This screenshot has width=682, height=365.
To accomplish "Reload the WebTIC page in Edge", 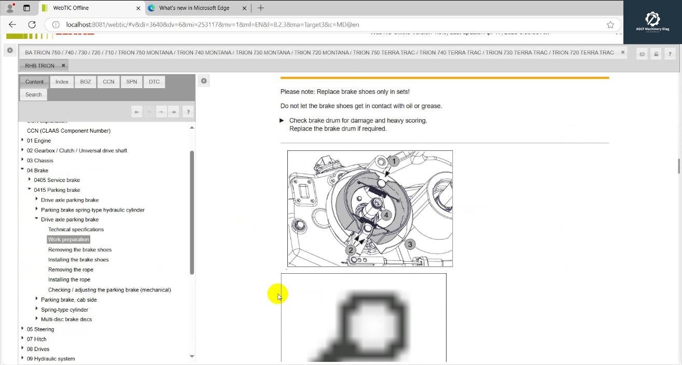I will pyautogui.click(x=32, y=24).
